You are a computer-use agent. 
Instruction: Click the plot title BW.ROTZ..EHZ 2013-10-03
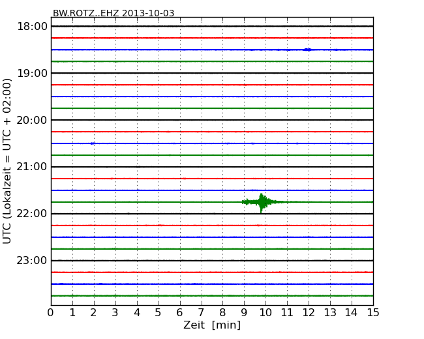pyautogui.click(x=114, y=13)
